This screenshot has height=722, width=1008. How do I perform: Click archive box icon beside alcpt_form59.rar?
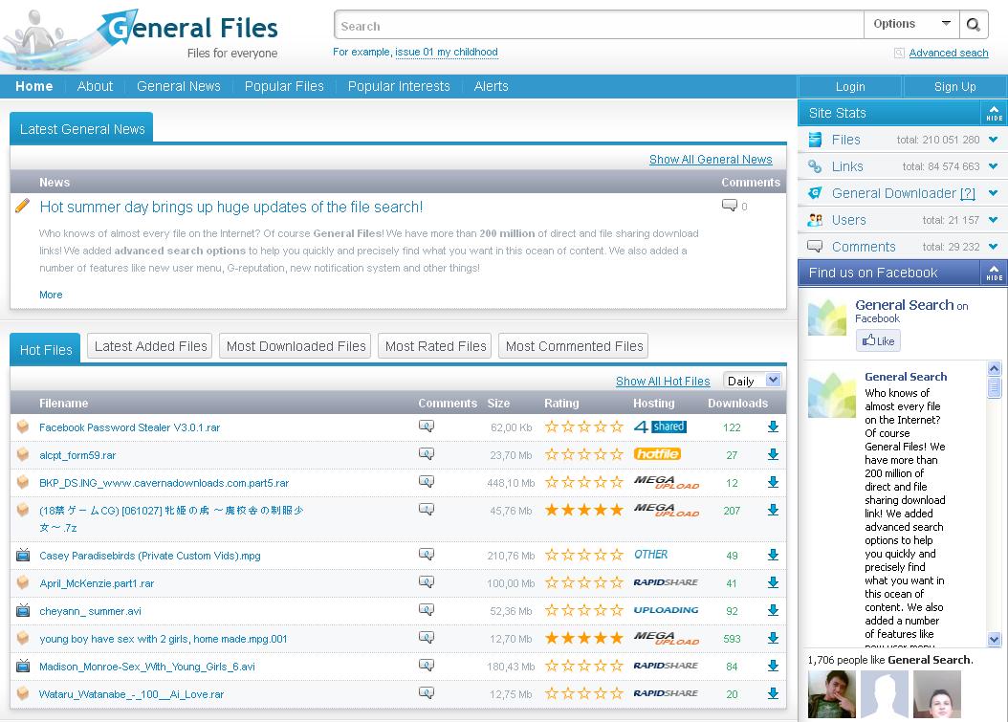tap(23, 454)
